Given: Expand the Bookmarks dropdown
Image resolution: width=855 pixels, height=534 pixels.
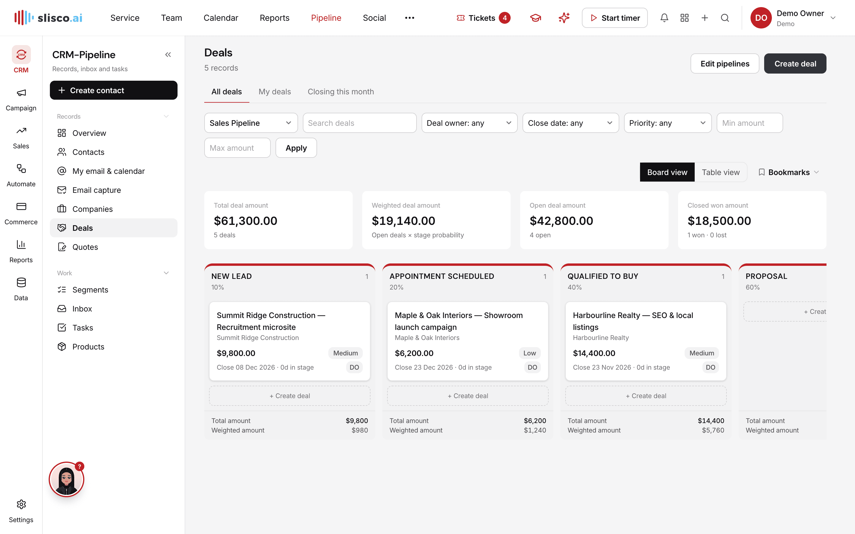Looking at the screenshot, I should click(x=788, y=172).
